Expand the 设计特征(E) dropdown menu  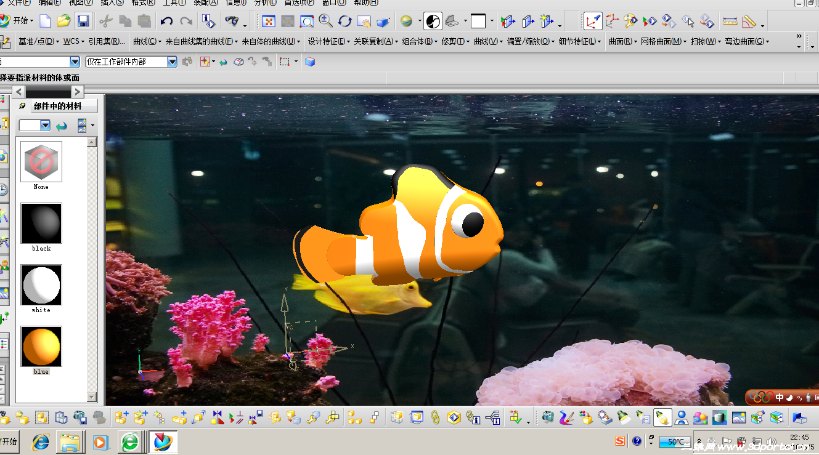coord(328,42)
